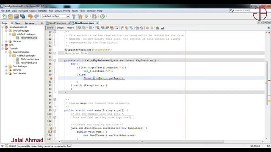Switch to the Services tab
Image resolution: width=271 pixels, height=152 pixels.
click(x=30, y=23)
